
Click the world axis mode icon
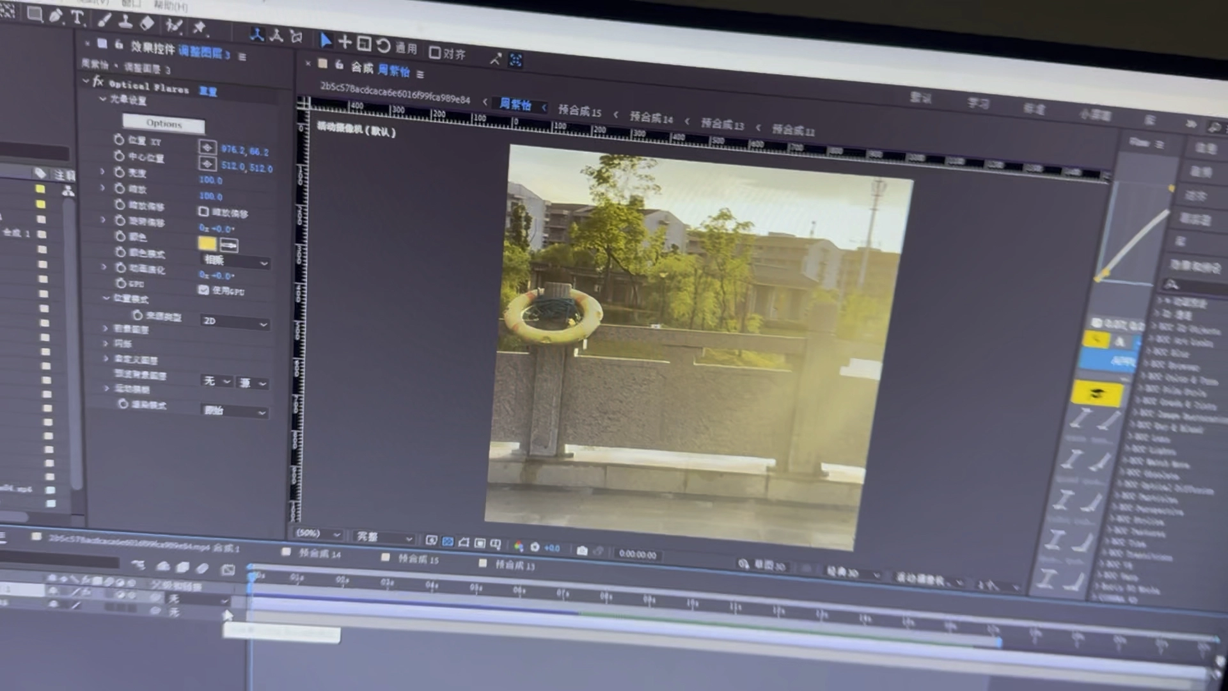point(276,36)
